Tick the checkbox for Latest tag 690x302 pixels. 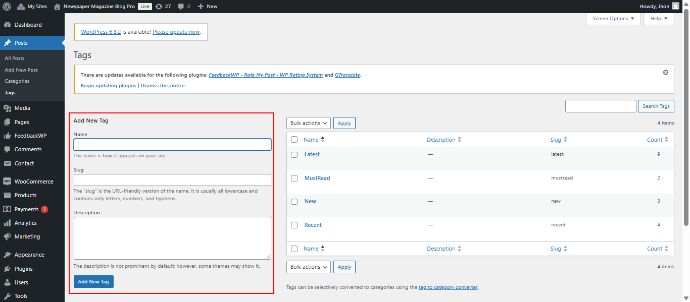point(294,155)
